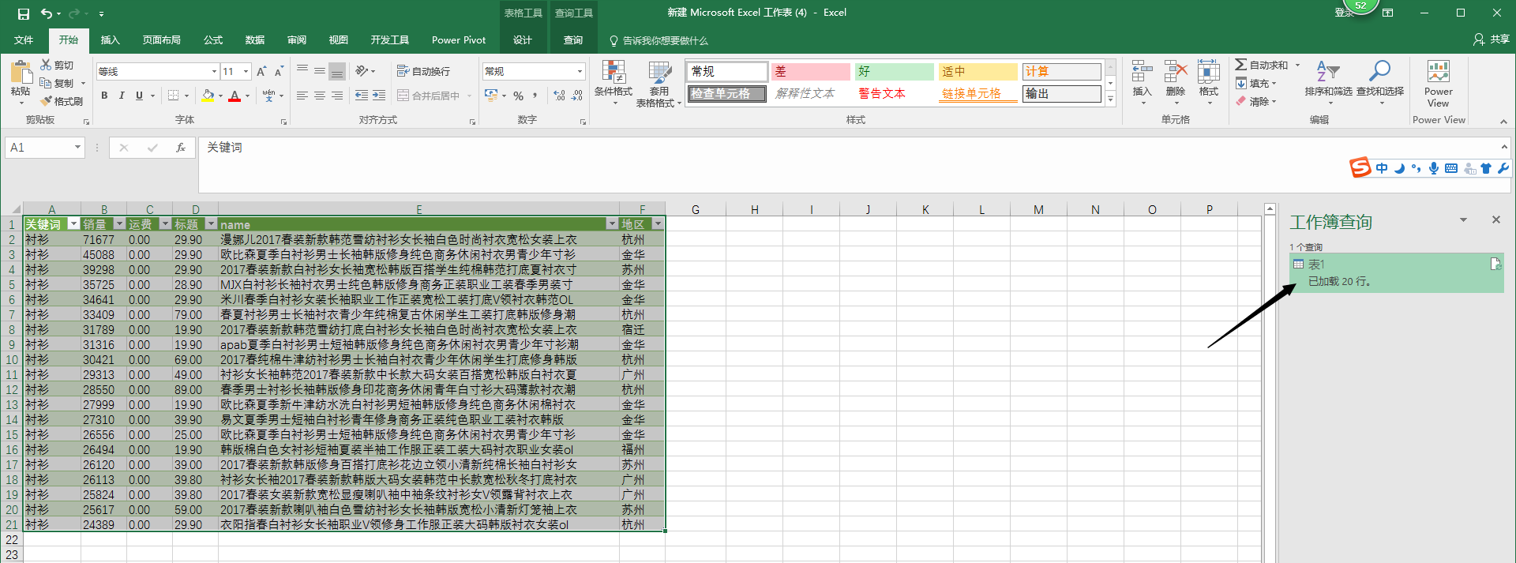
Task: Toggle Wrap Text (自动换行)
Action: pos(424,71)
